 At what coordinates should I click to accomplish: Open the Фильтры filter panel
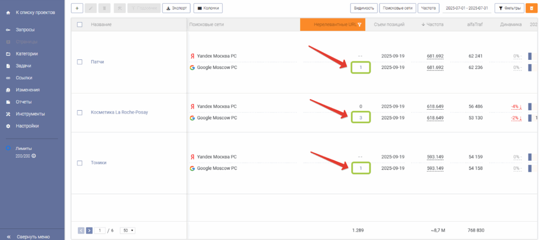509,8
